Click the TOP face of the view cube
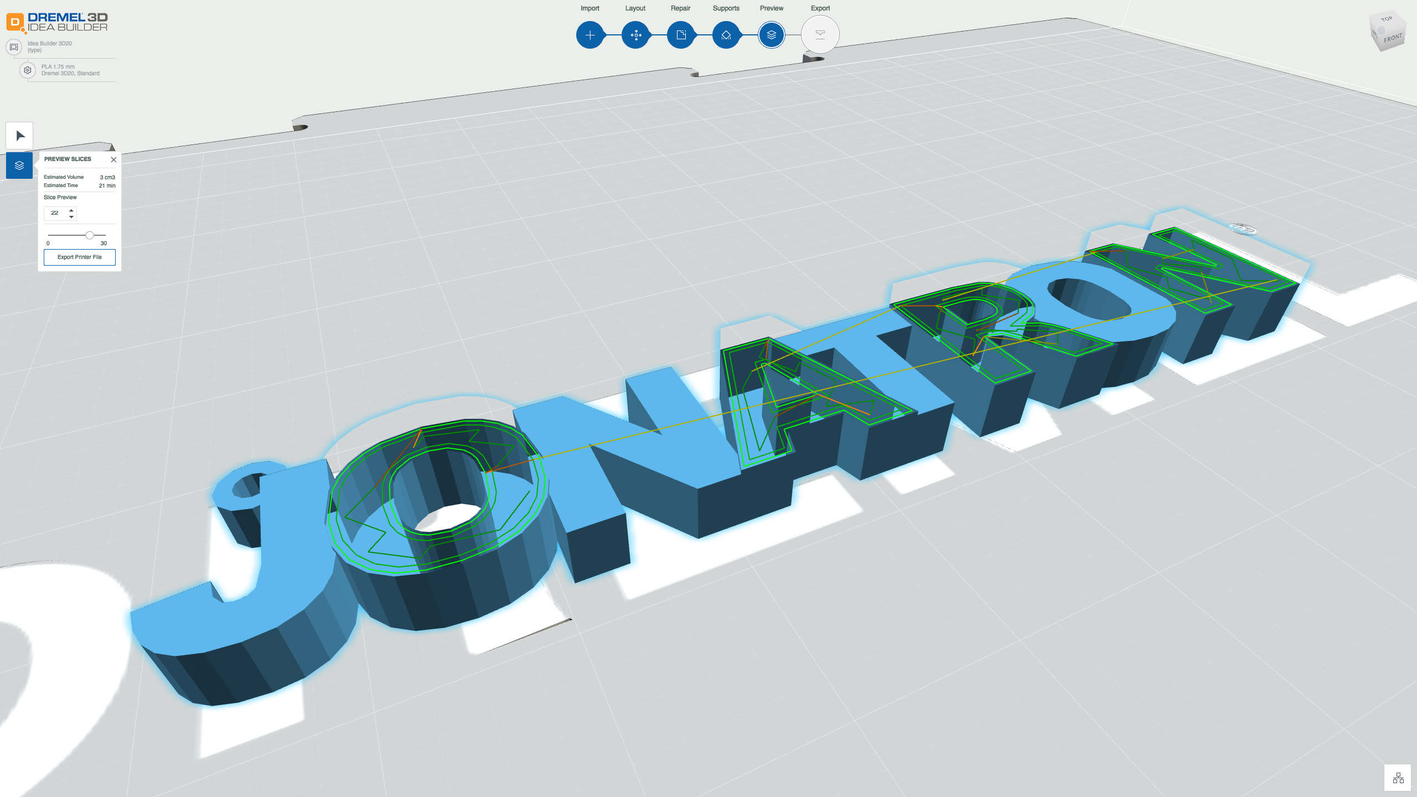The height and width of the screenshot is (797, 1417). [1387, 19]
